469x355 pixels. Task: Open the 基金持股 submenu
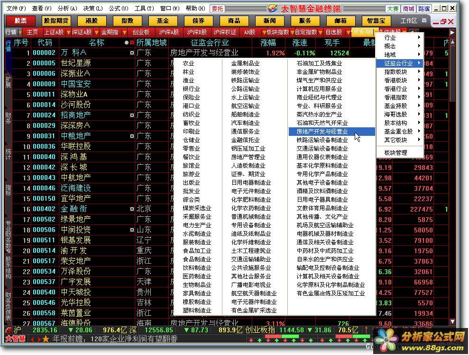click(x=400, y=106)
